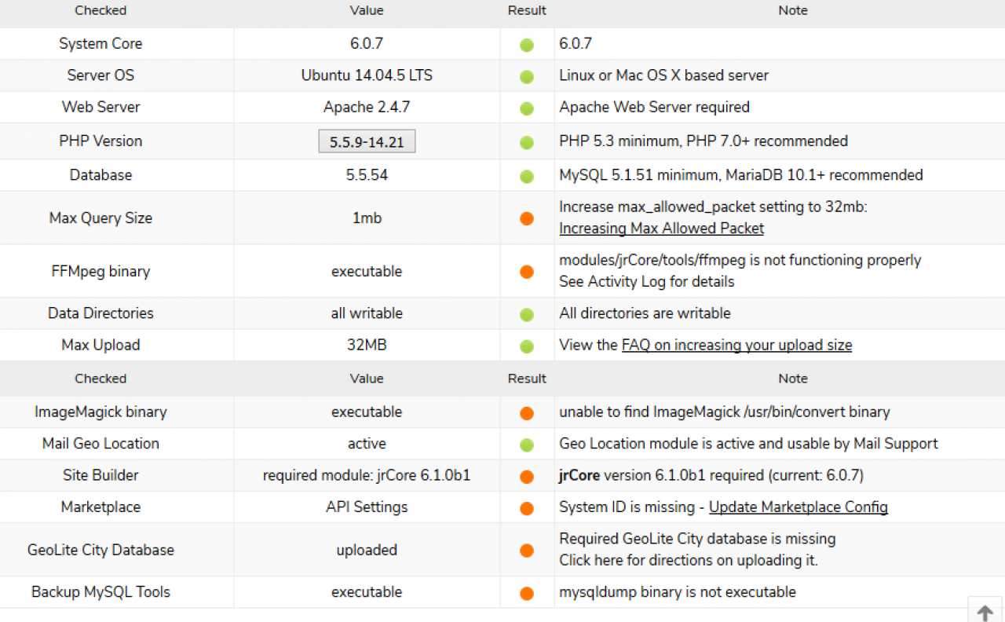The width and height of the screenshot is (1005, 622).
Task: Click the orange status dot for Backup MySQL Tools
Action: (x=527, y=594)
